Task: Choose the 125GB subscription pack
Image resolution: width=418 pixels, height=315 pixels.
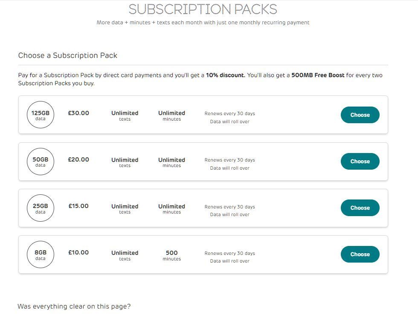Action: pos(360,115)
